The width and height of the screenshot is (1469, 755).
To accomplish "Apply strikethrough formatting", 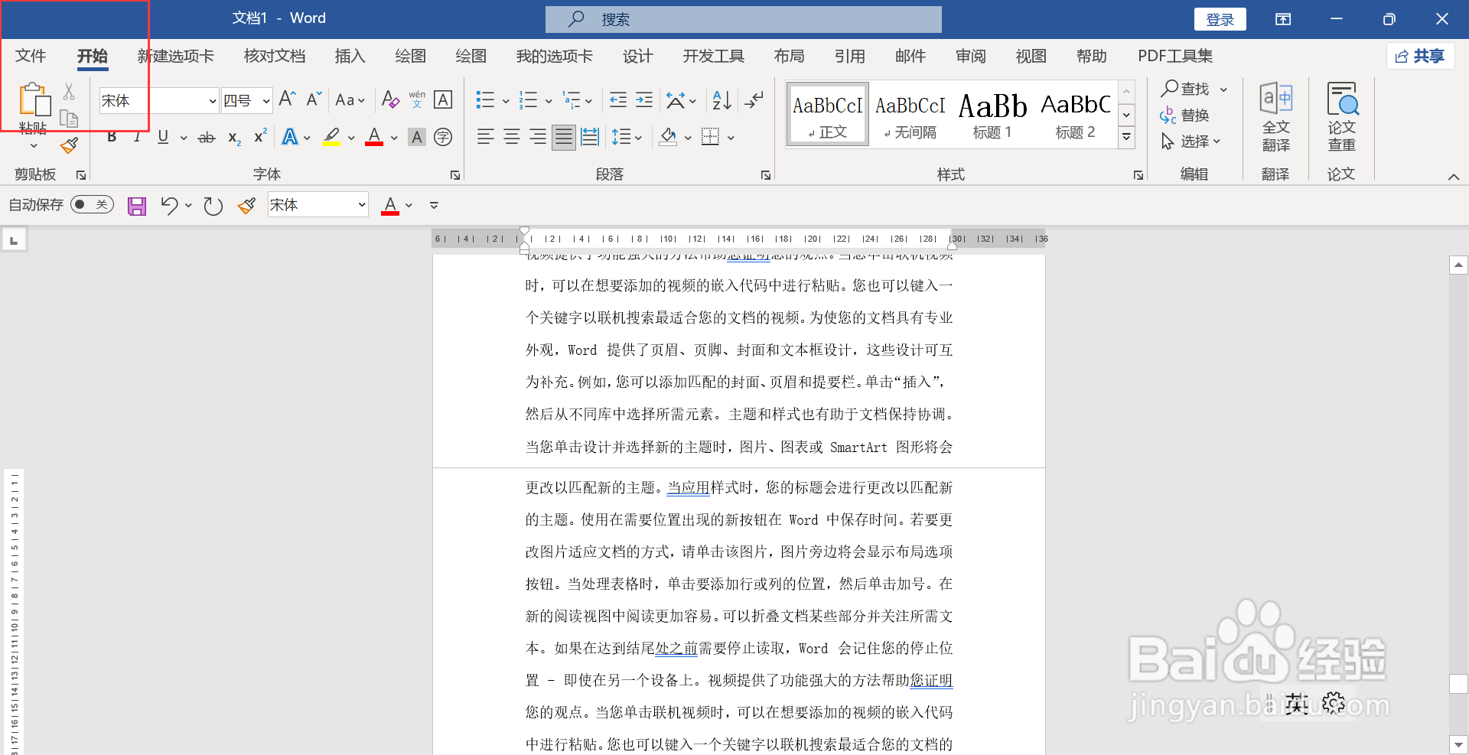I will click(207, 138).
